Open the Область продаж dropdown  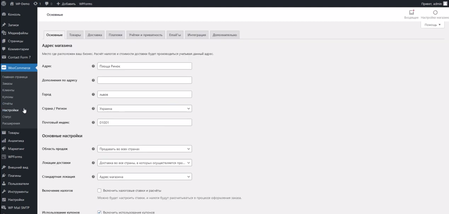coord(144,149)
